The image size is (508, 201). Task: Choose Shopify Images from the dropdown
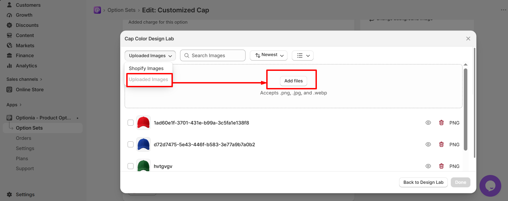pyautogui.click(x=146, y=68)
